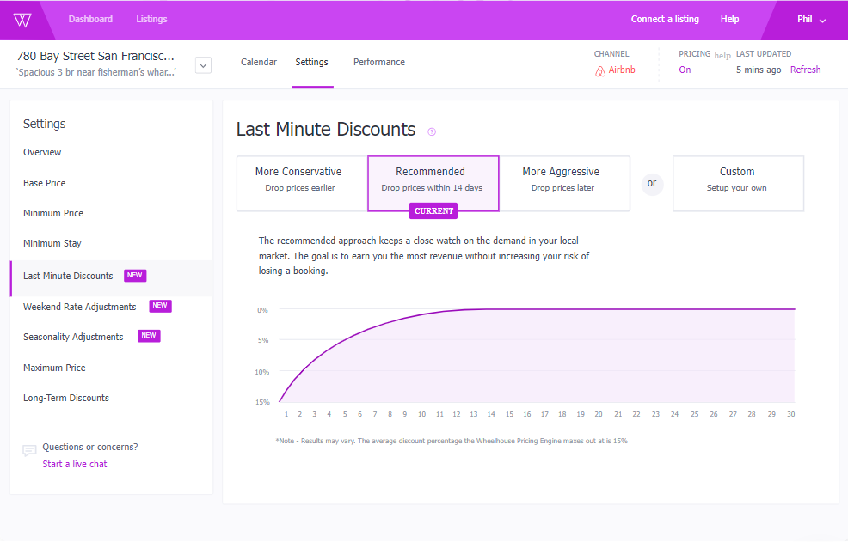Open the Listings menu
Image resolution: width=848 pixels, height=542 pixels.
(x=151, y=18)
